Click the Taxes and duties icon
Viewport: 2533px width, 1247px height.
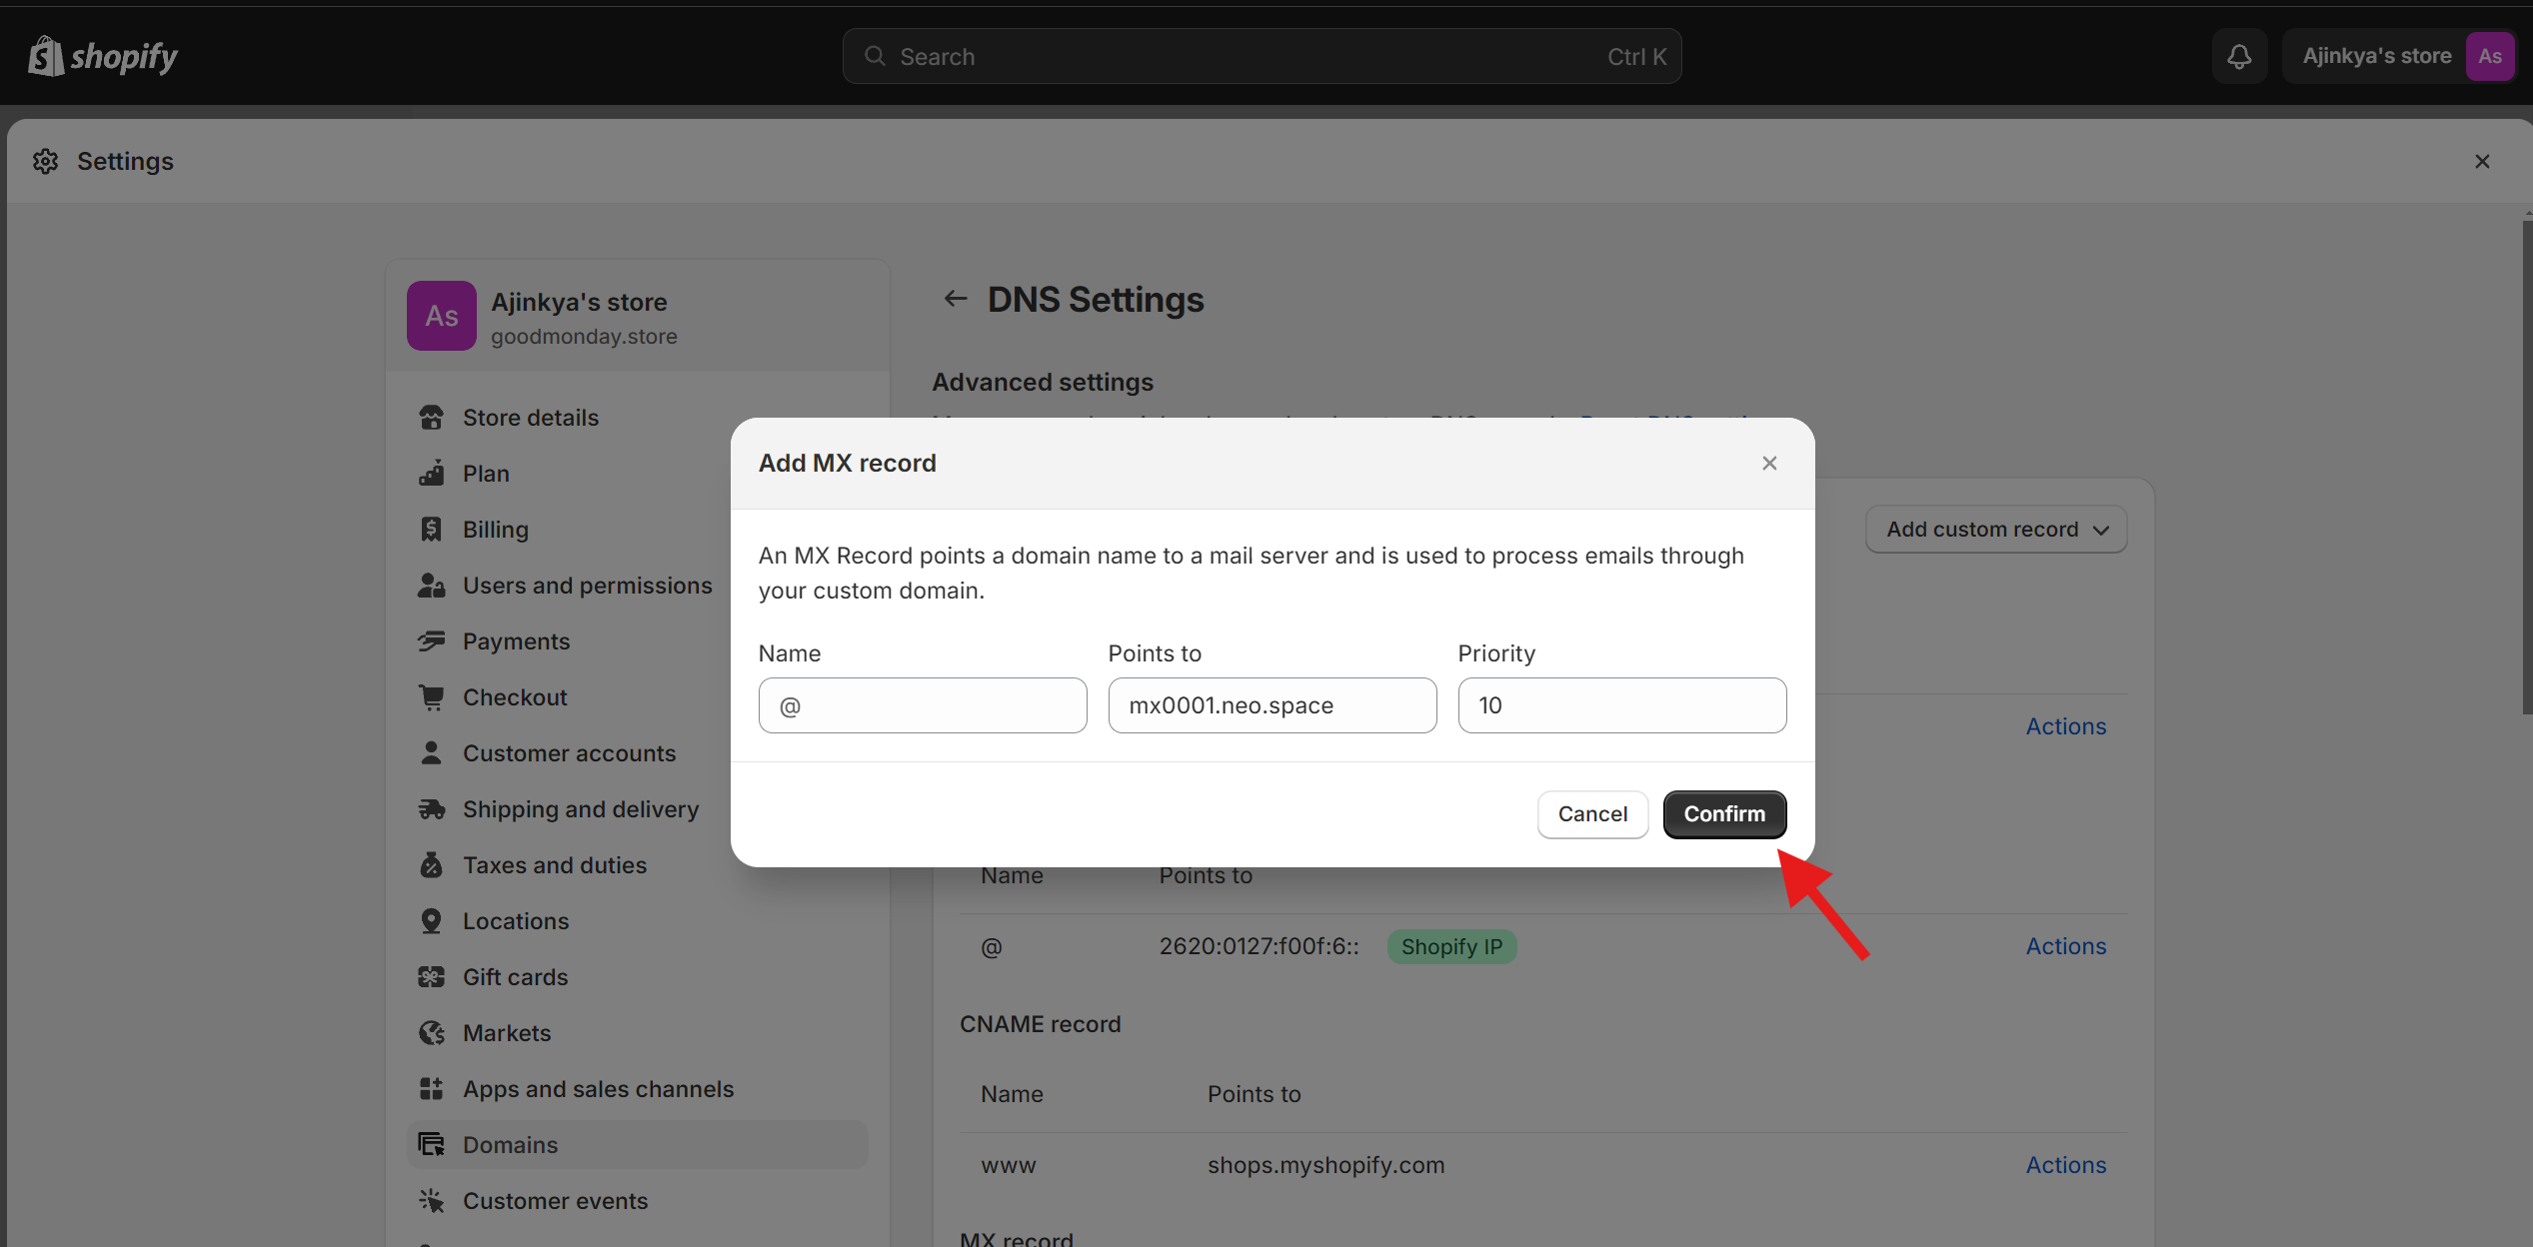(x=432, y=865)
